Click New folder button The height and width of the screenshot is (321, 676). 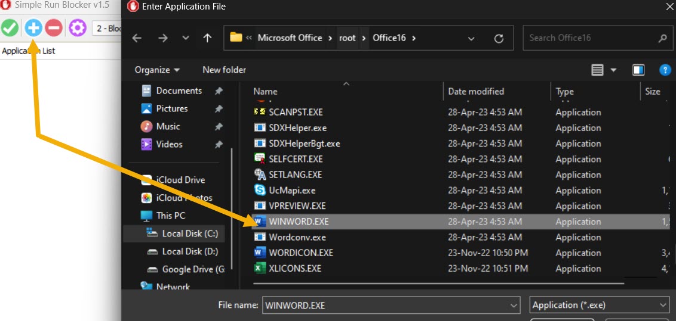pos(224,70)
